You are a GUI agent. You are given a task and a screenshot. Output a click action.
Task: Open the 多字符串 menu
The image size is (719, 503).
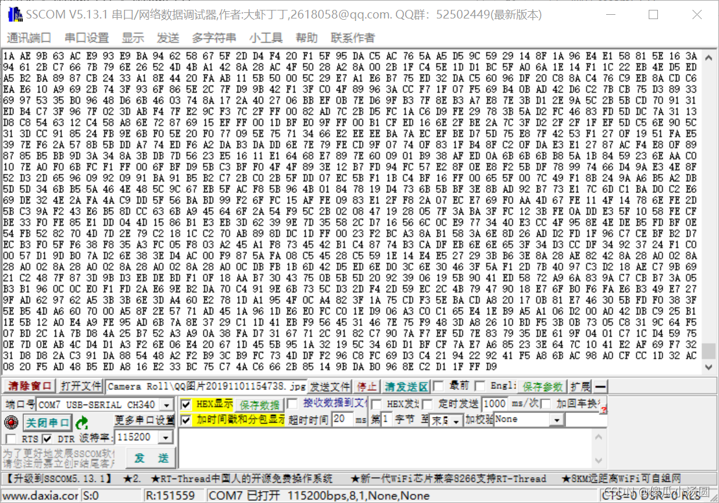point(214,38)
